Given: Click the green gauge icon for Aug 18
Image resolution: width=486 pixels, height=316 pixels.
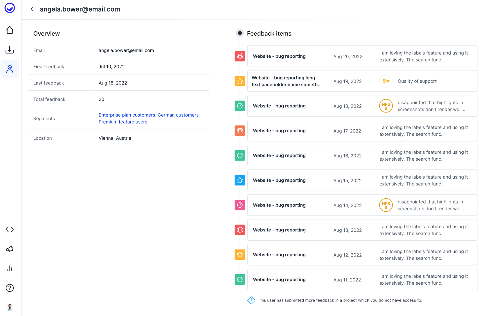Looking at the screenshot, I should [240, 106].
